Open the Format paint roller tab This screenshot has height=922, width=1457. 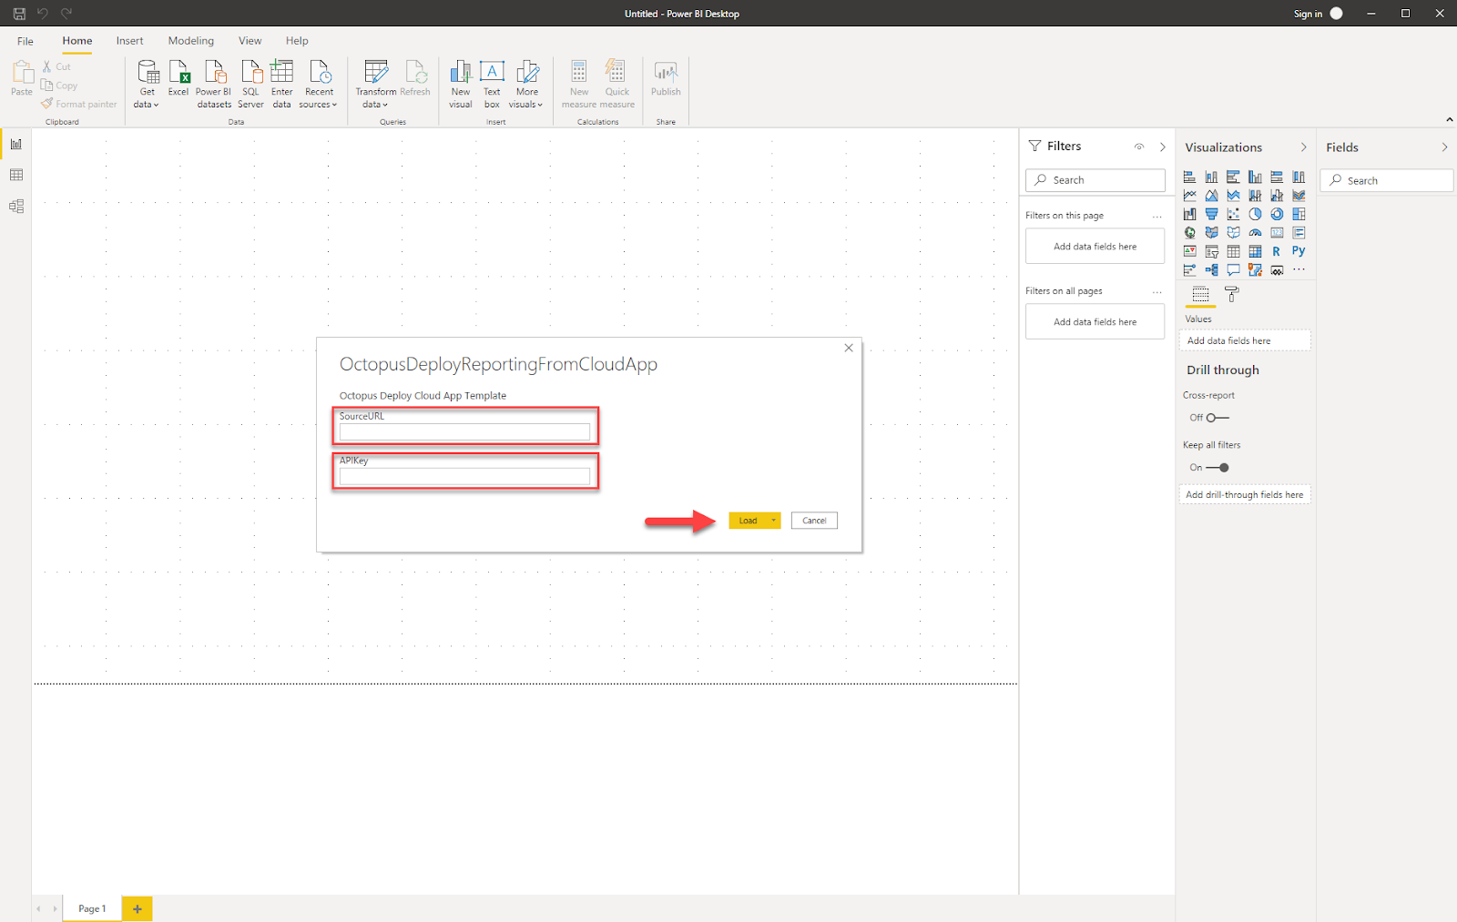pyautogui.click(x=1231, y=294)
